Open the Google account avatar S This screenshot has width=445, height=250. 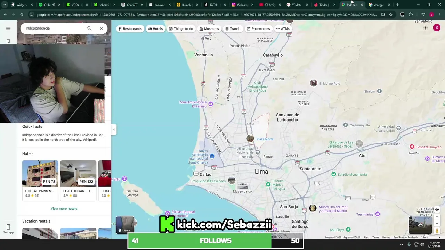pos(437,28)
